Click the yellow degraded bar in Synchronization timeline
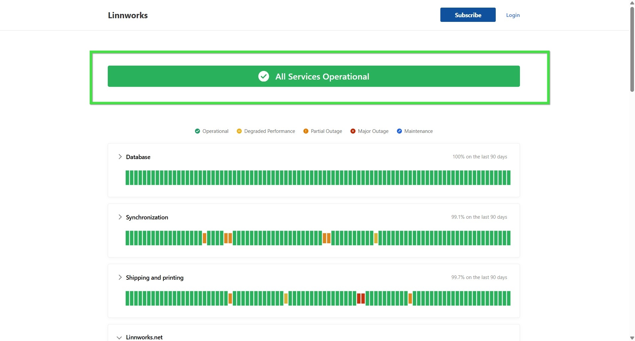This screenshot has height=341, width=635. [x=376, y=238]
